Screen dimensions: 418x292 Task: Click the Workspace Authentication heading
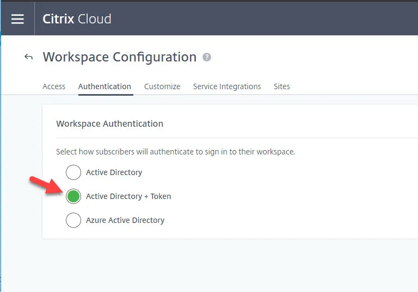(110, 123)
